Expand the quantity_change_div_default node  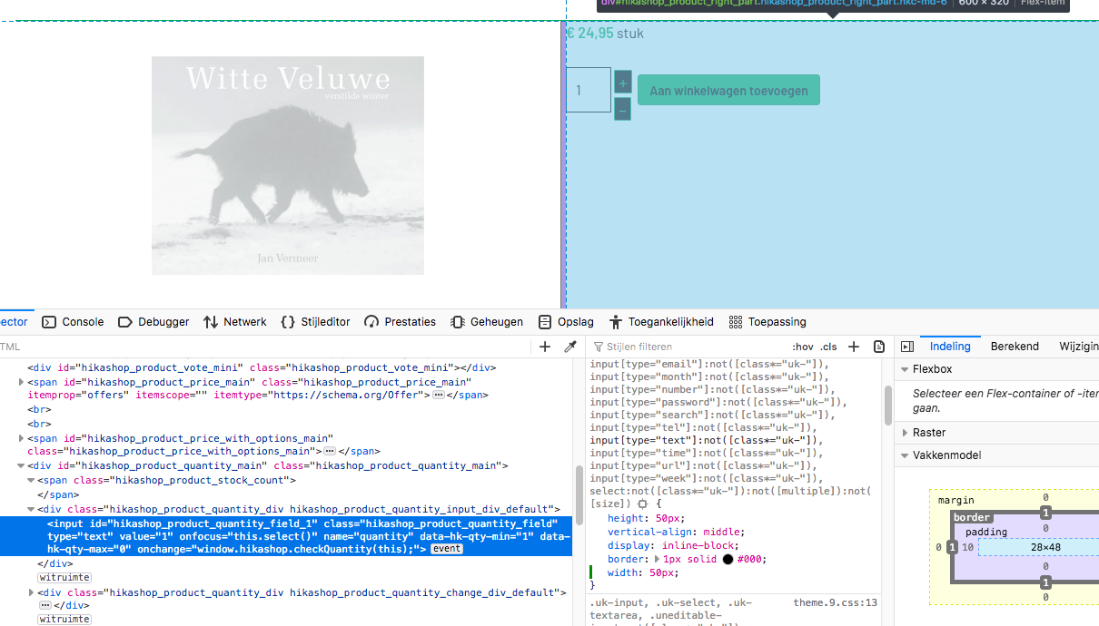point(31,592)
